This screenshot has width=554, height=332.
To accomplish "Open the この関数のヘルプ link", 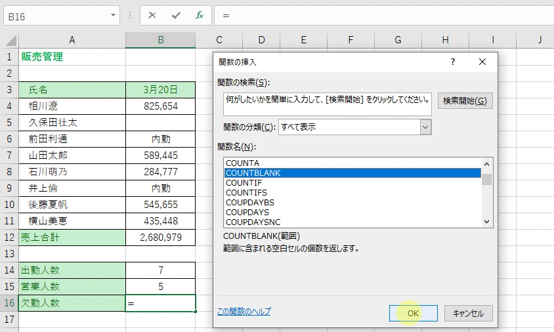I will pyautogui.click(x=244, y=312).
